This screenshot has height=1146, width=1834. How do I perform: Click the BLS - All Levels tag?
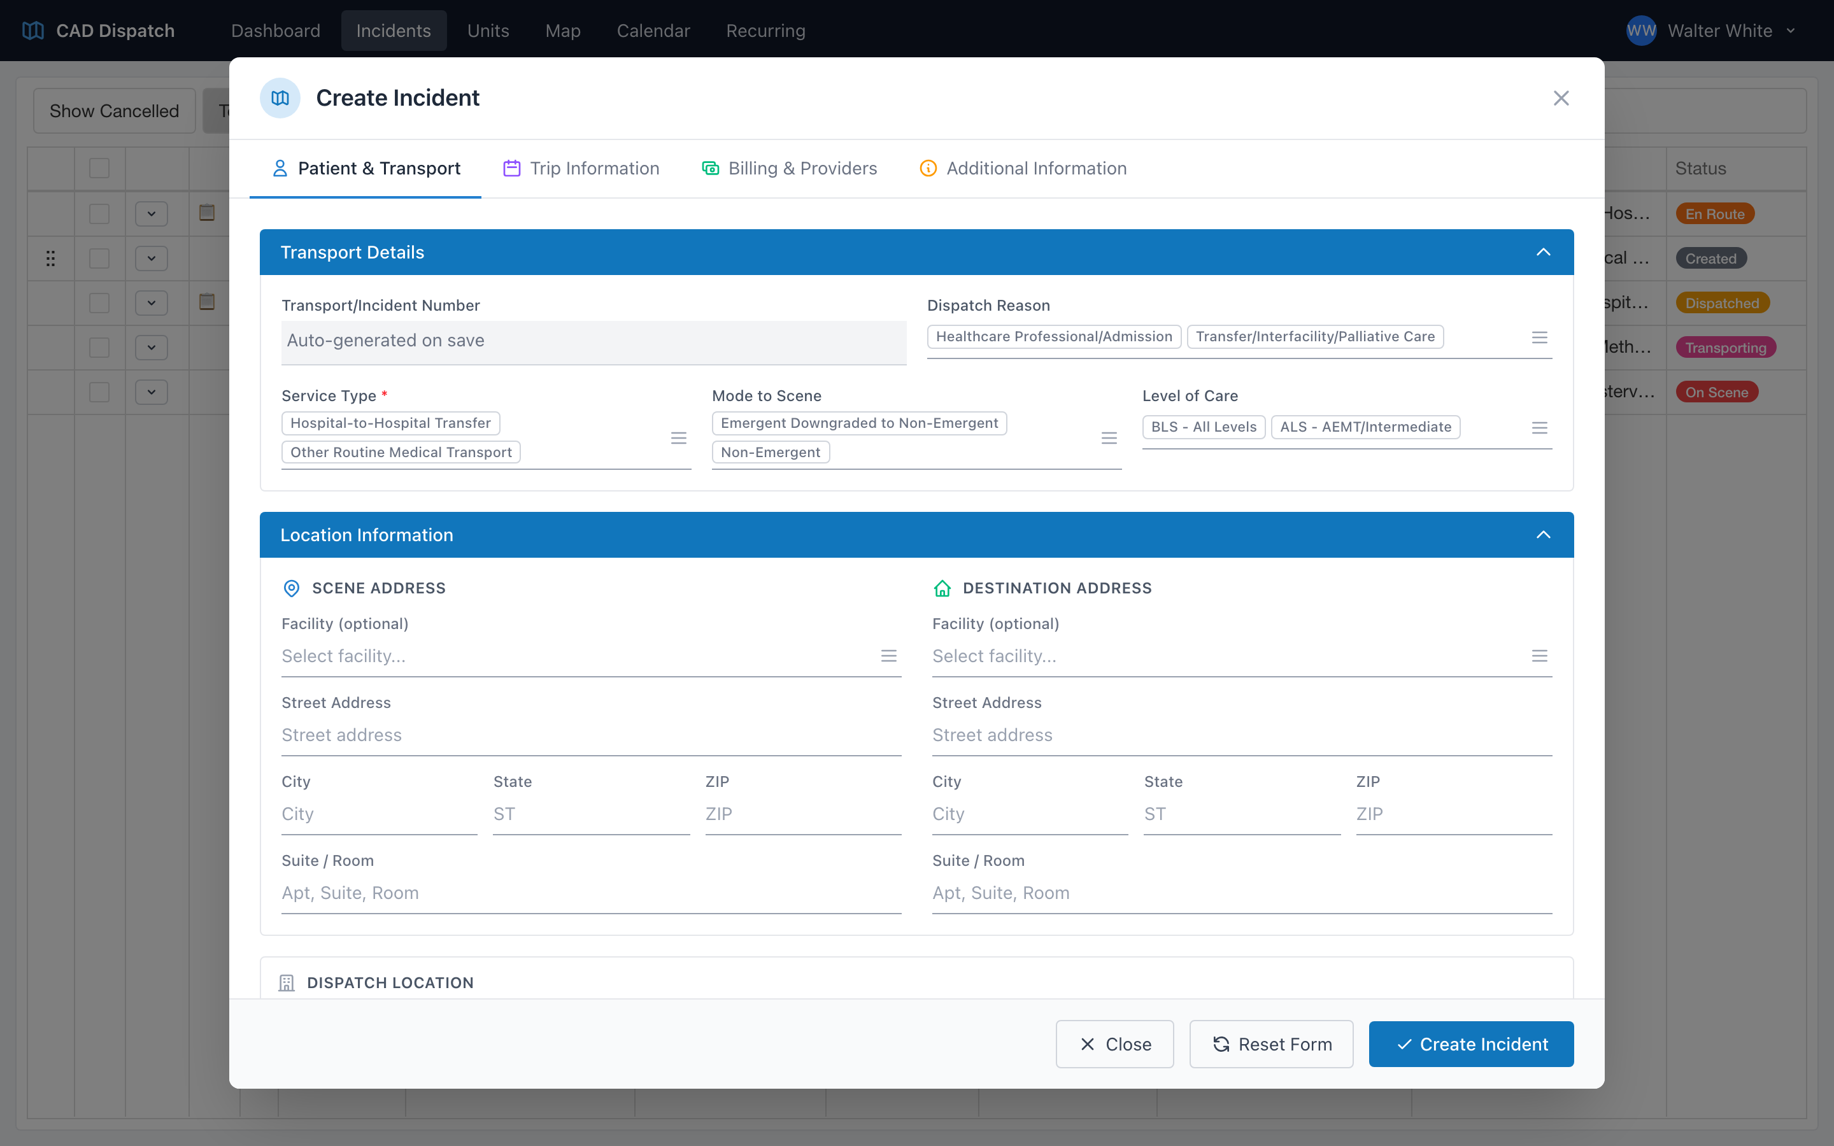pyautogui.click(x=1204, y=427)
